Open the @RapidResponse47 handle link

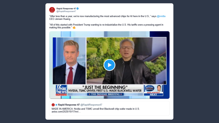pos(66,12)
